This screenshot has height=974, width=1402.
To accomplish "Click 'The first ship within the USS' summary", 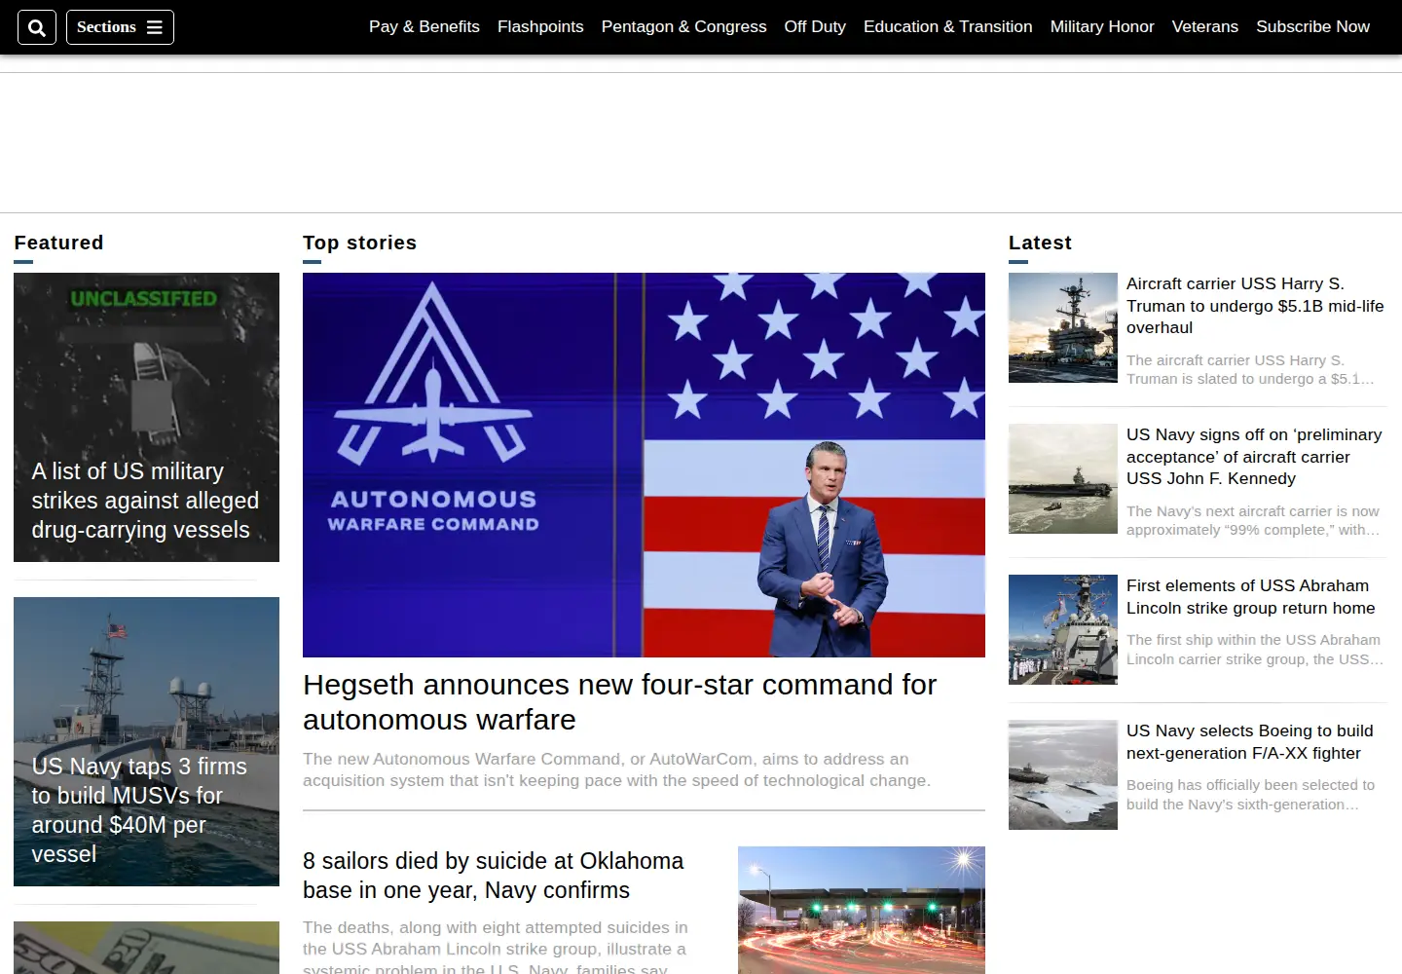I will point(1255,650).
